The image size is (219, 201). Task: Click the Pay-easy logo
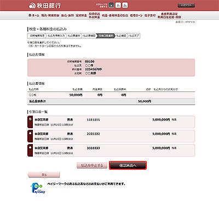pos(38,188)
